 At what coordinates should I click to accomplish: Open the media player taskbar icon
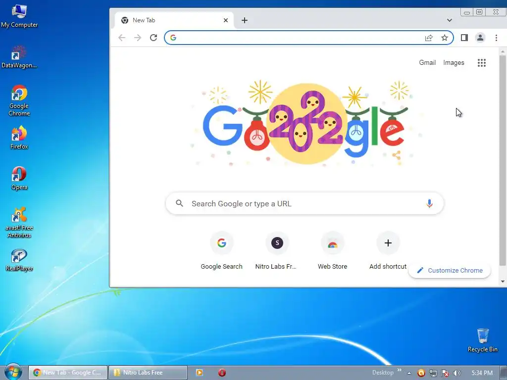click(200, 373)
